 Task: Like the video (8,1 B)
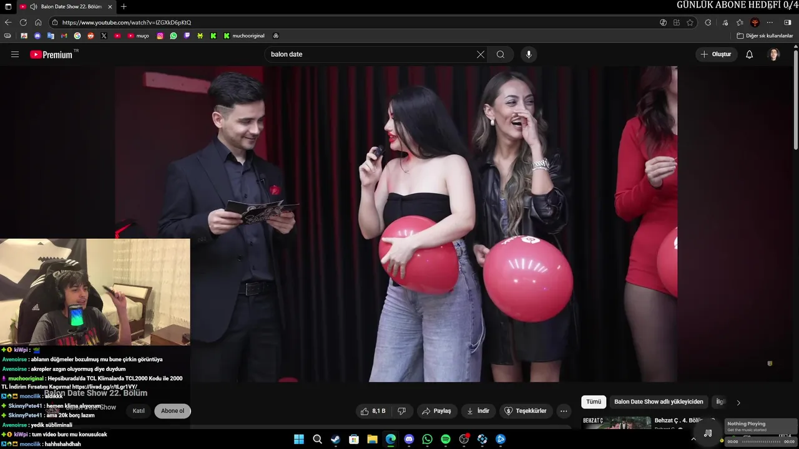373,411
